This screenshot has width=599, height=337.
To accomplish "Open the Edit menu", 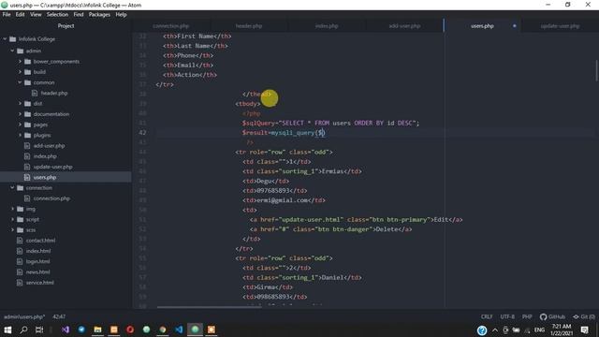I will point(20,15).
